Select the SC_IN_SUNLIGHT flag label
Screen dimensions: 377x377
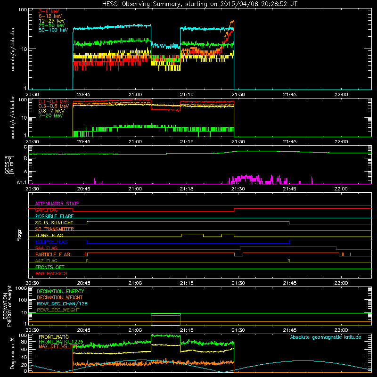pos(54,222)
